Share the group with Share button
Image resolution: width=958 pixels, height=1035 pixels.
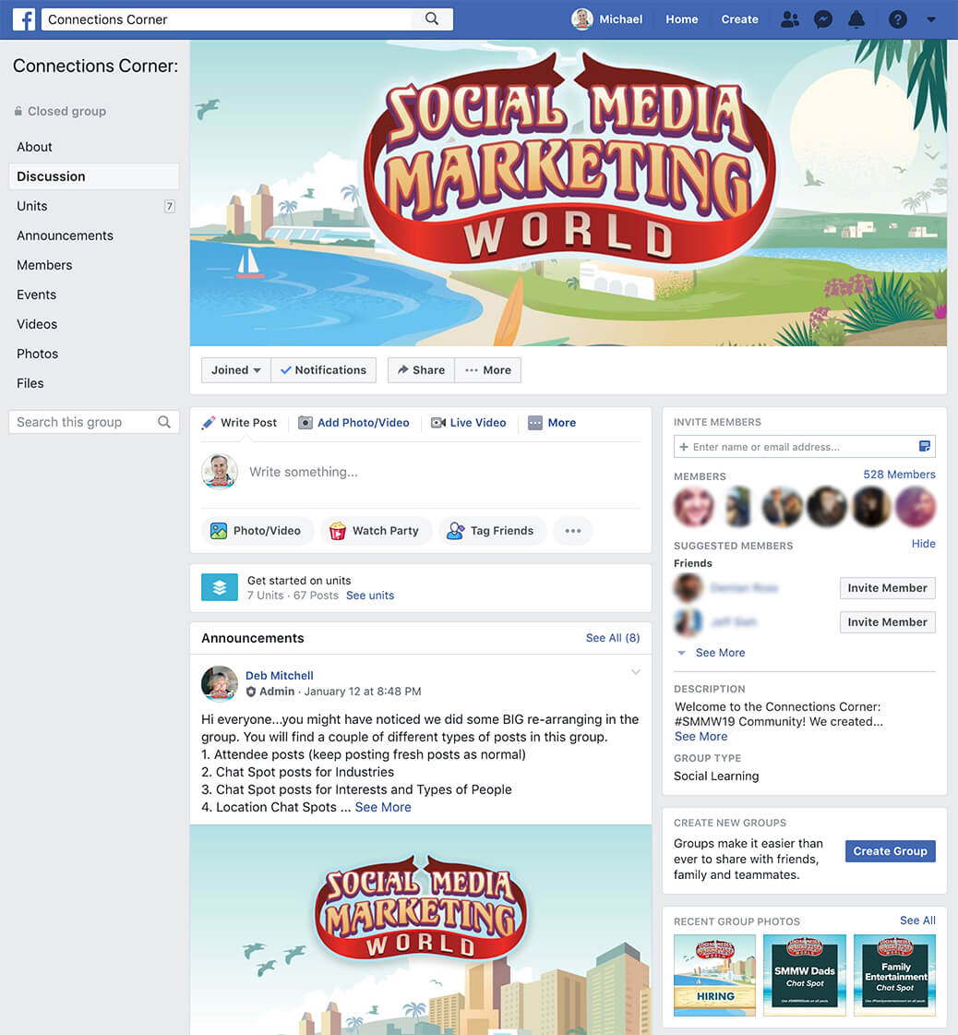421,370
